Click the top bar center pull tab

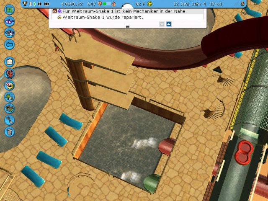(x=127, y=6)
